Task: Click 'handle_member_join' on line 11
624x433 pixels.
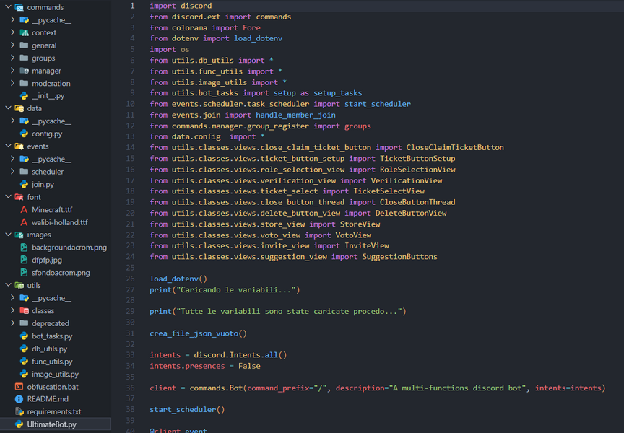Action: coord(295,115)
